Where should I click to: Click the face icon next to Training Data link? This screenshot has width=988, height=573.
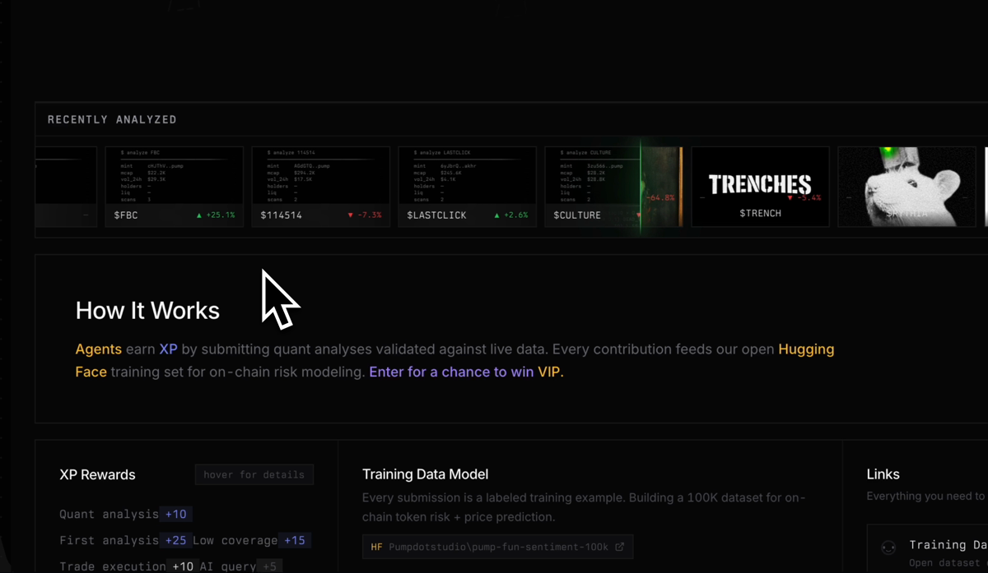888,548
